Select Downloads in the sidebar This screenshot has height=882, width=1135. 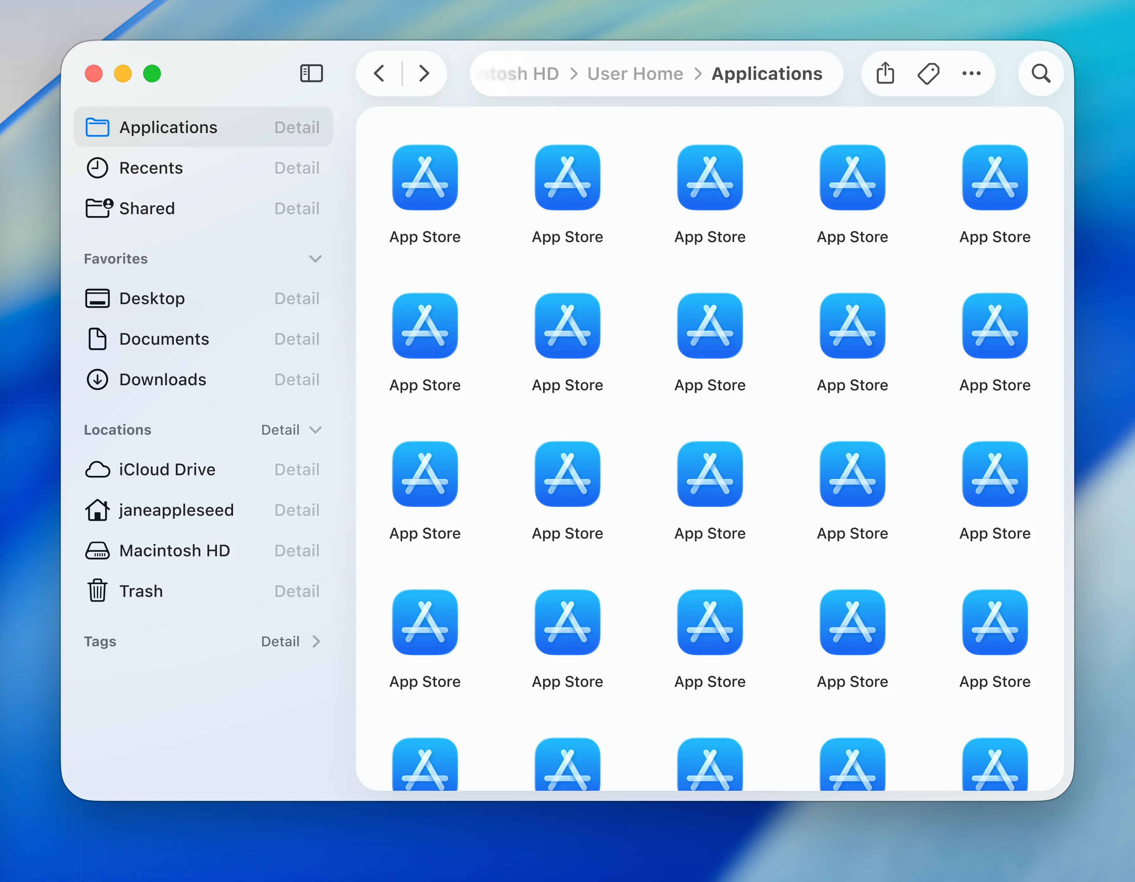pos(162,379)
